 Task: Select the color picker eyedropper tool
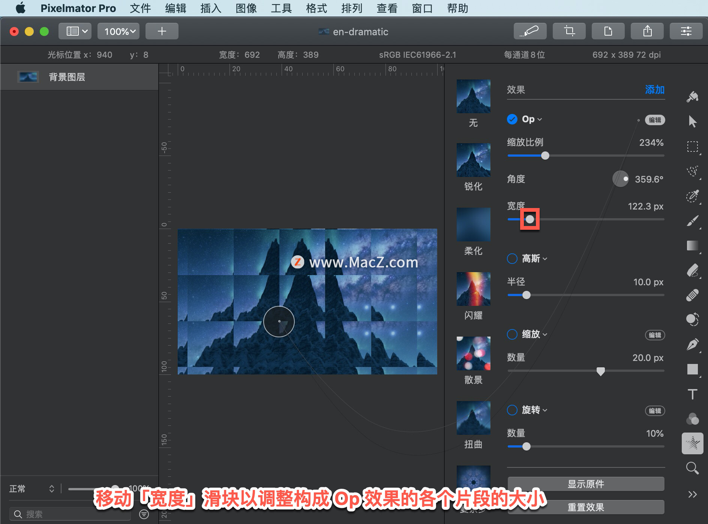tap(692, 196)
